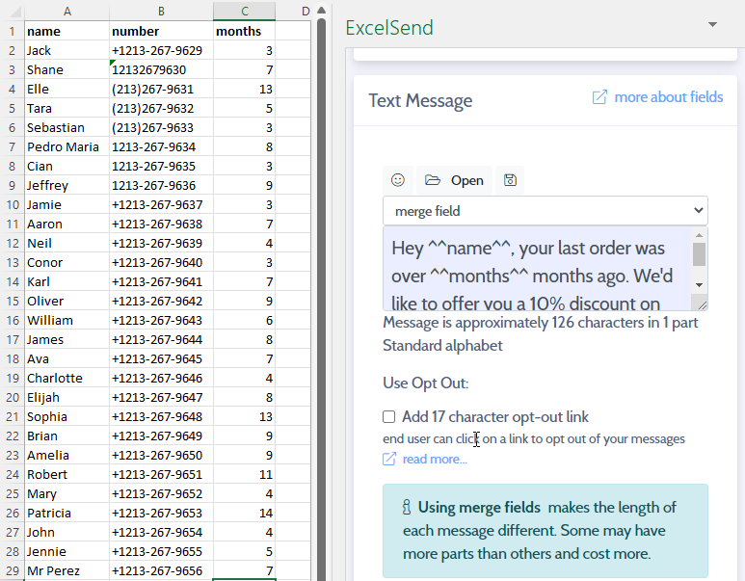Expand the merge field dropdown
This screenshot has height=581, width=745.
pos(545,211)
